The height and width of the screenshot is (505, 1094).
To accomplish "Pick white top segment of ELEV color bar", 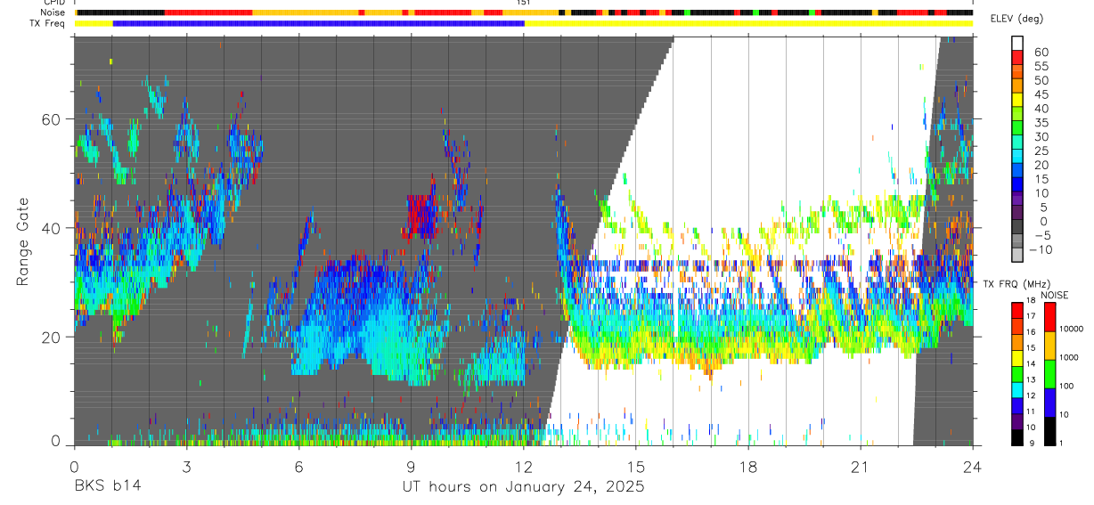I will tap(1018, 43).
